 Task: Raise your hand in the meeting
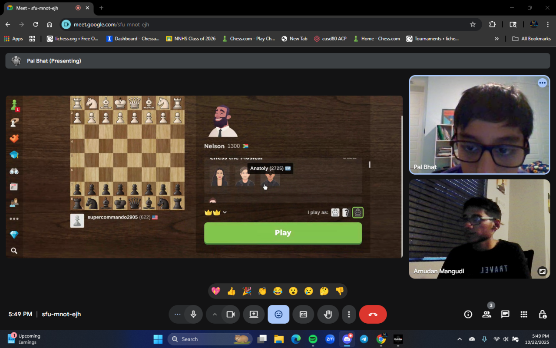point(328,314)
